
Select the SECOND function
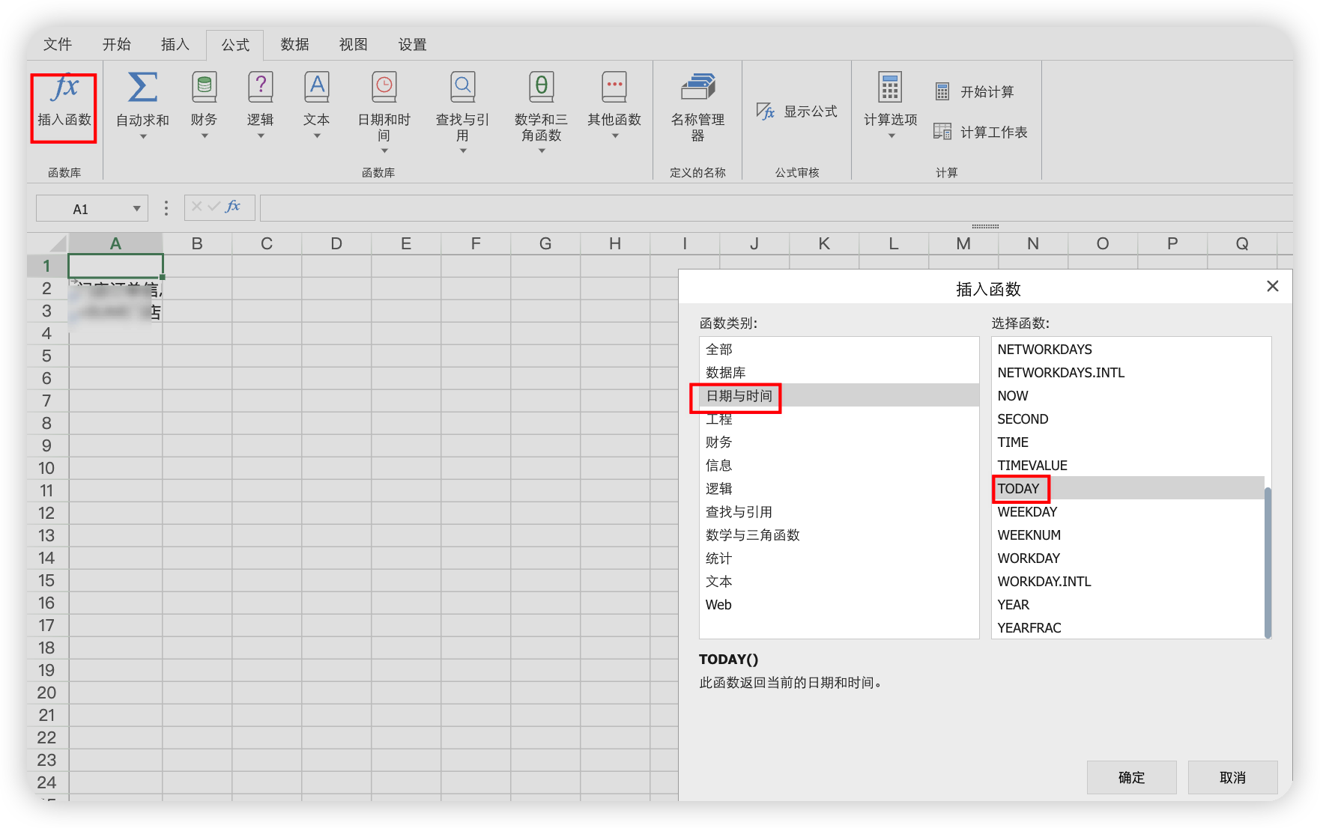(1128, 418)
